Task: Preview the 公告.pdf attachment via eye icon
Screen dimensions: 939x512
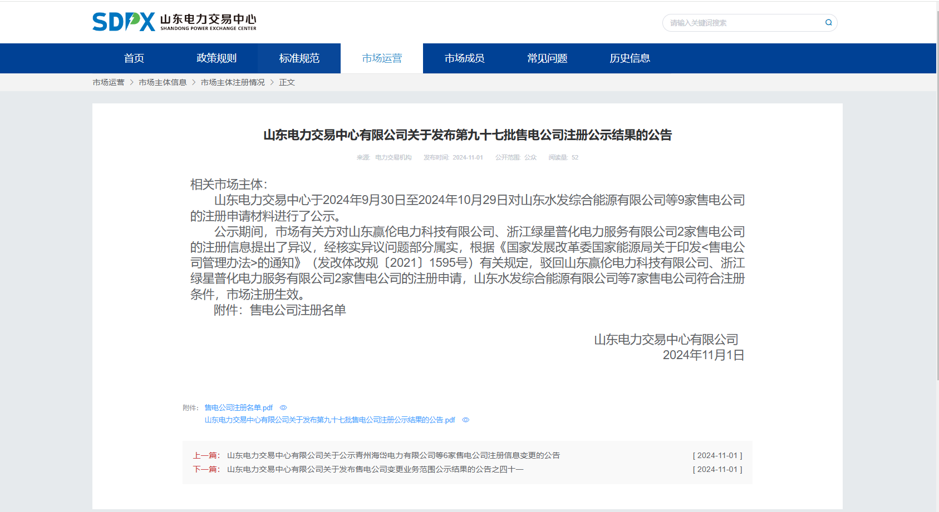Action: [x=465, y=420]
